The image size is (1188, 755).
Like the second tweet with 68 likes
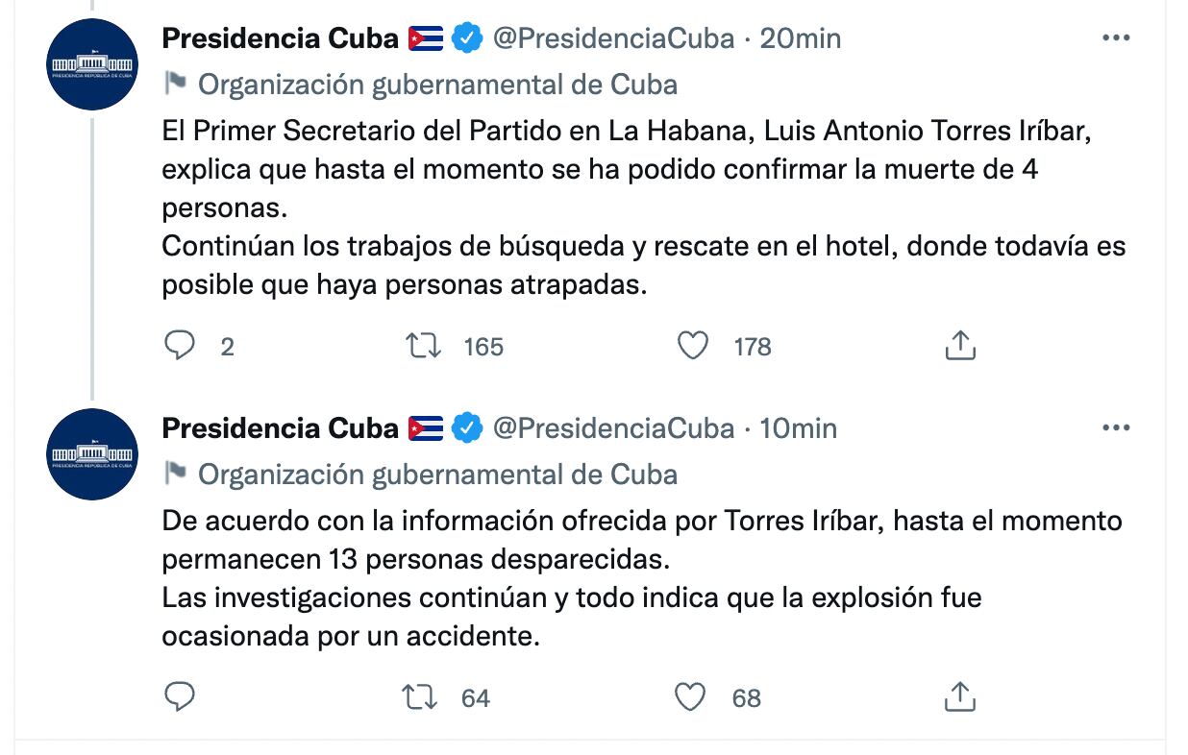(x=691, y=697)
